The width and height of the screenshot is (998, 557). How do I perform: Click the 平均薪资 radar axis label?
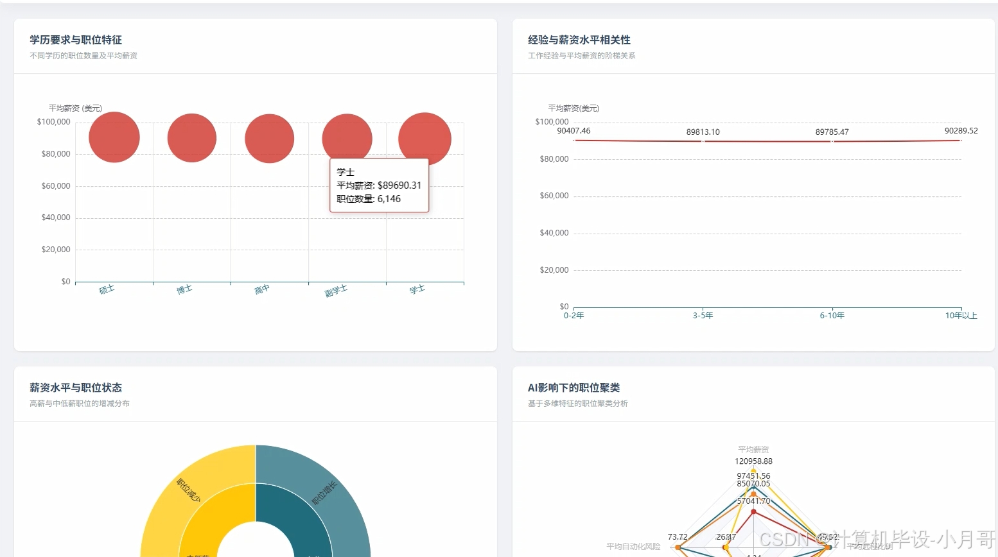point(753,450)
